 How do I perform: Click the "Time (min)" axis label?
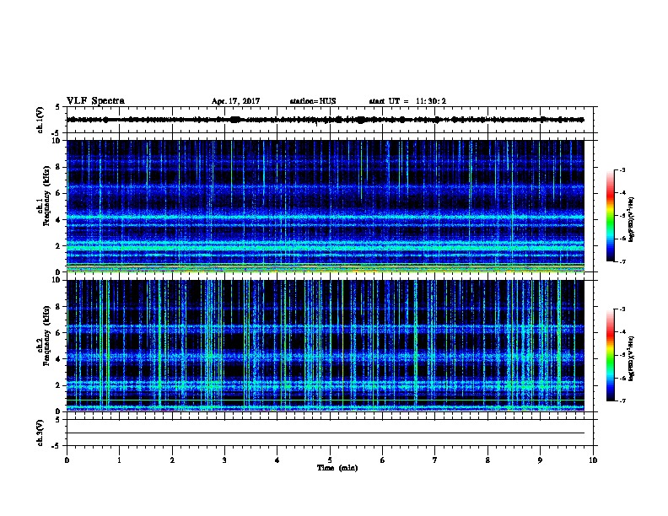337,468
